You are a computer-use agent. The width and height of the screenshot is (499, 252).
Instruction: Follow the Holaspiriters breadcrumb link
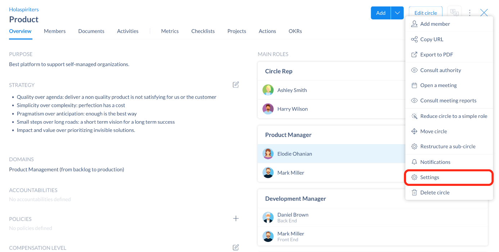point(24,9)
